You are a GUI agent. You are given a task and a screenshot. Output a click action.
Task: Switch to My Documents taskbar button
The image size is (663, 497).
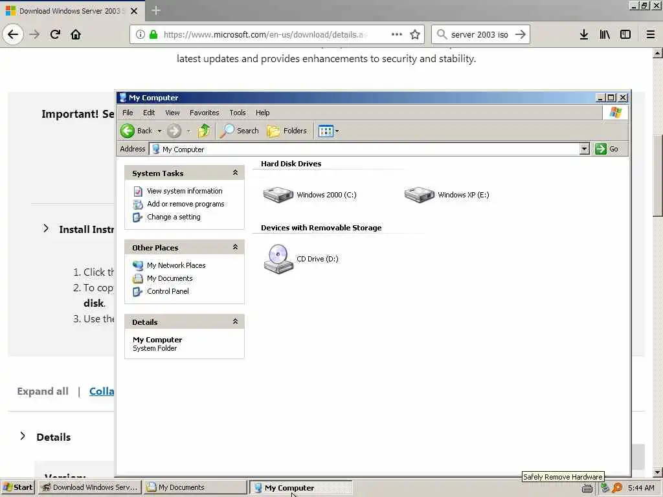click(x=194, y=487)
